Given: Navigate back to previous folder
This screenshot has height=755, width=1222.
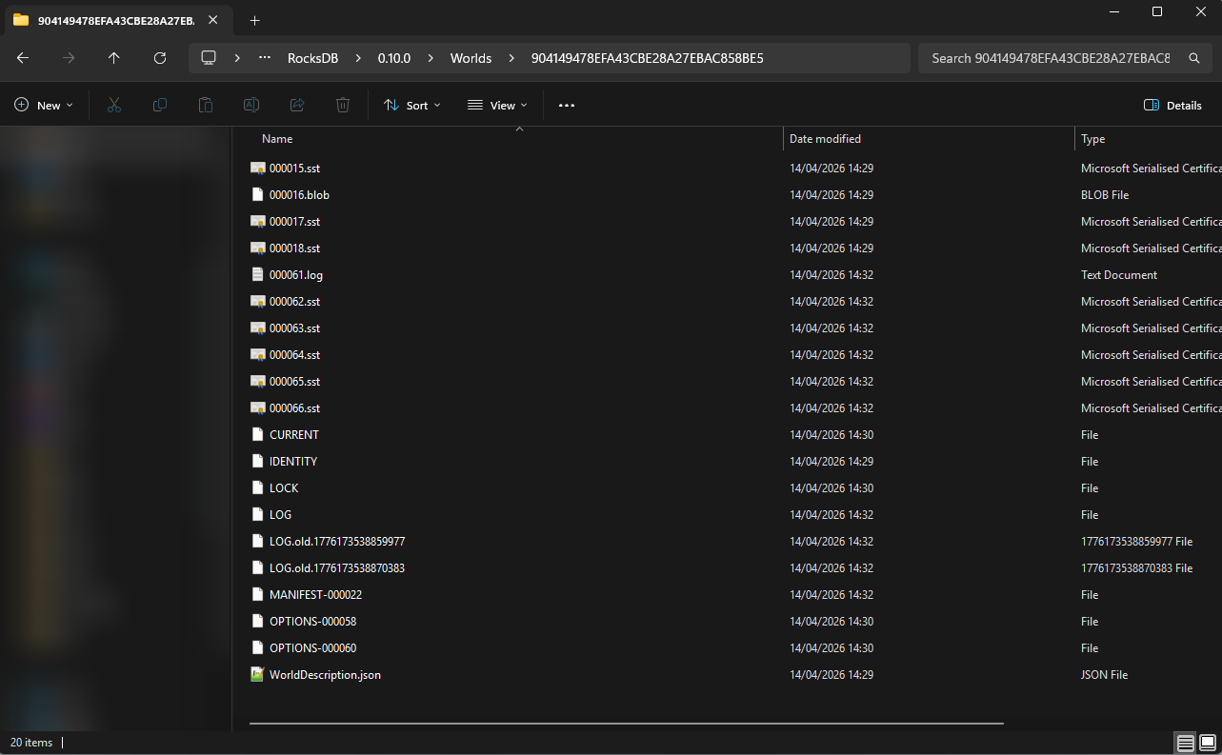Looking at the screenshot, I should 23,58.
